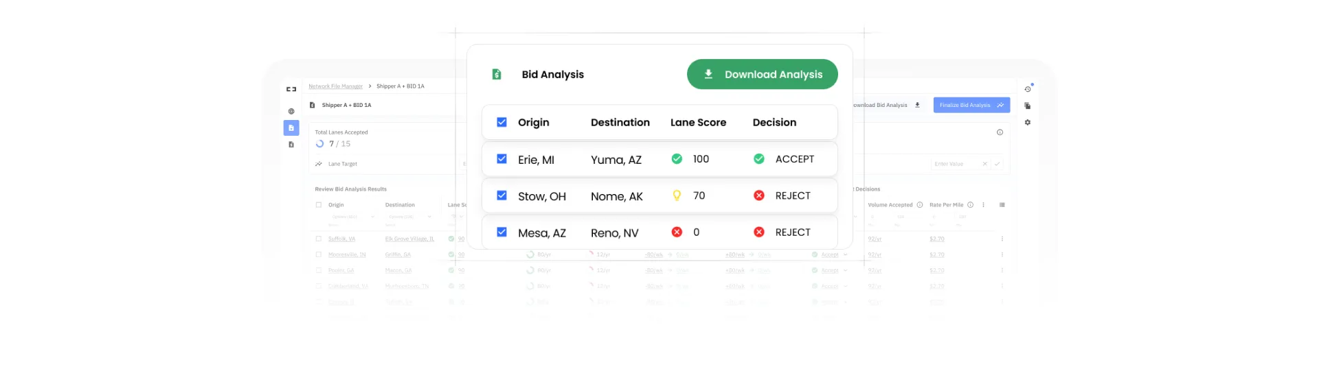The width and height of the screenshot is (1319, 384).
Task: Select the highlighted document sidebar icon
Action: tap(291, 128)
